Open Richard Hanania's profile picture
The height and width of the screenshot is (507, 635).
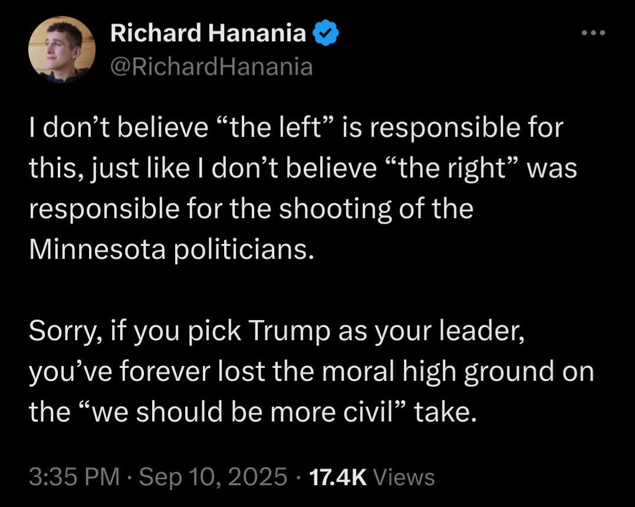[x=62, y=50]
